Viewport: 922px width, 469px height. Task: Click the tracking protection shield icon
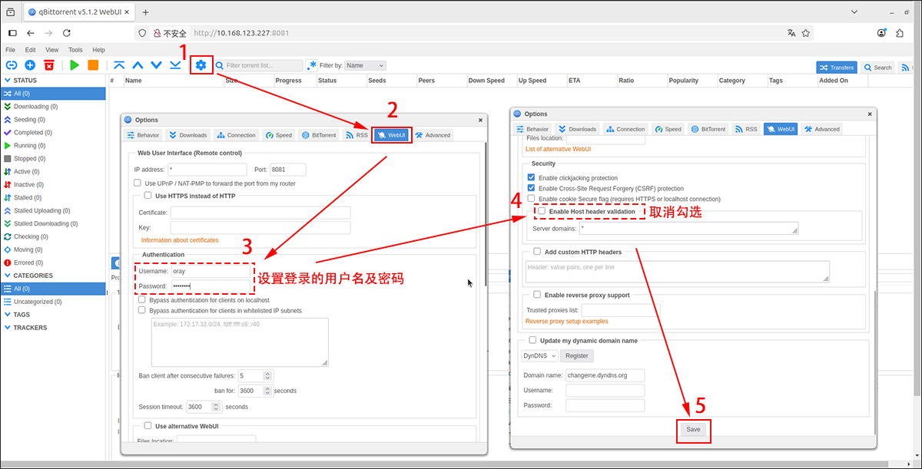(142, 33)
